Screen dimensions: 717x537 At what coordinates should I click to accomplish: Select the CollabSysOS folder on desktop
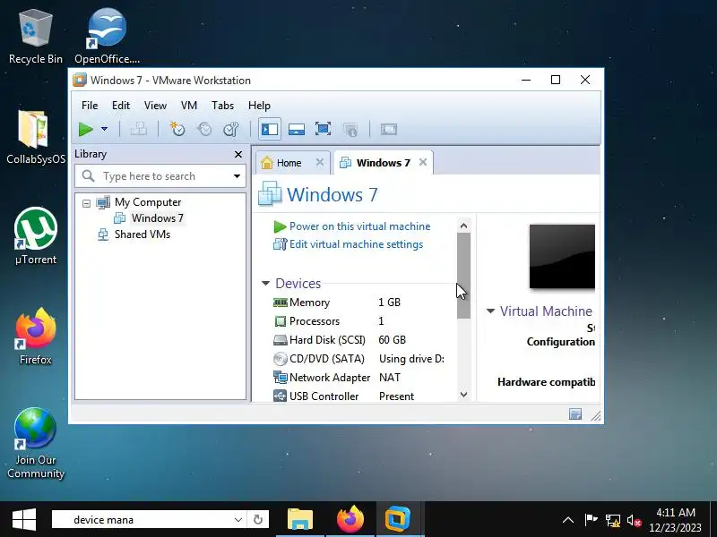(x=36, y=137)
